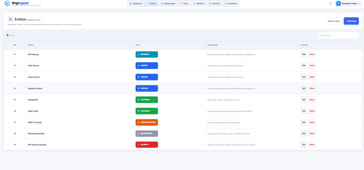Delete the API Security Gateway entity
364x170 pixels.
[x=312, y=145]
